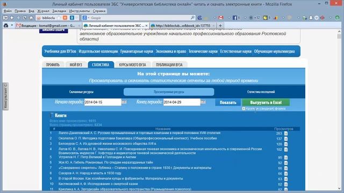This screenshot has width=344, height=193.
Task: Open dropdown arrow left of Gmail toolbar icon
Action: coord(215,18)
